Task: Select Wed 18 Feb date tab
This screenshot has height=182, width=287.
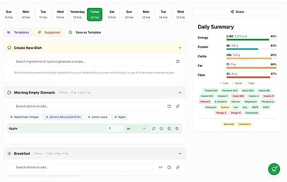Action: tap(60, 14)
